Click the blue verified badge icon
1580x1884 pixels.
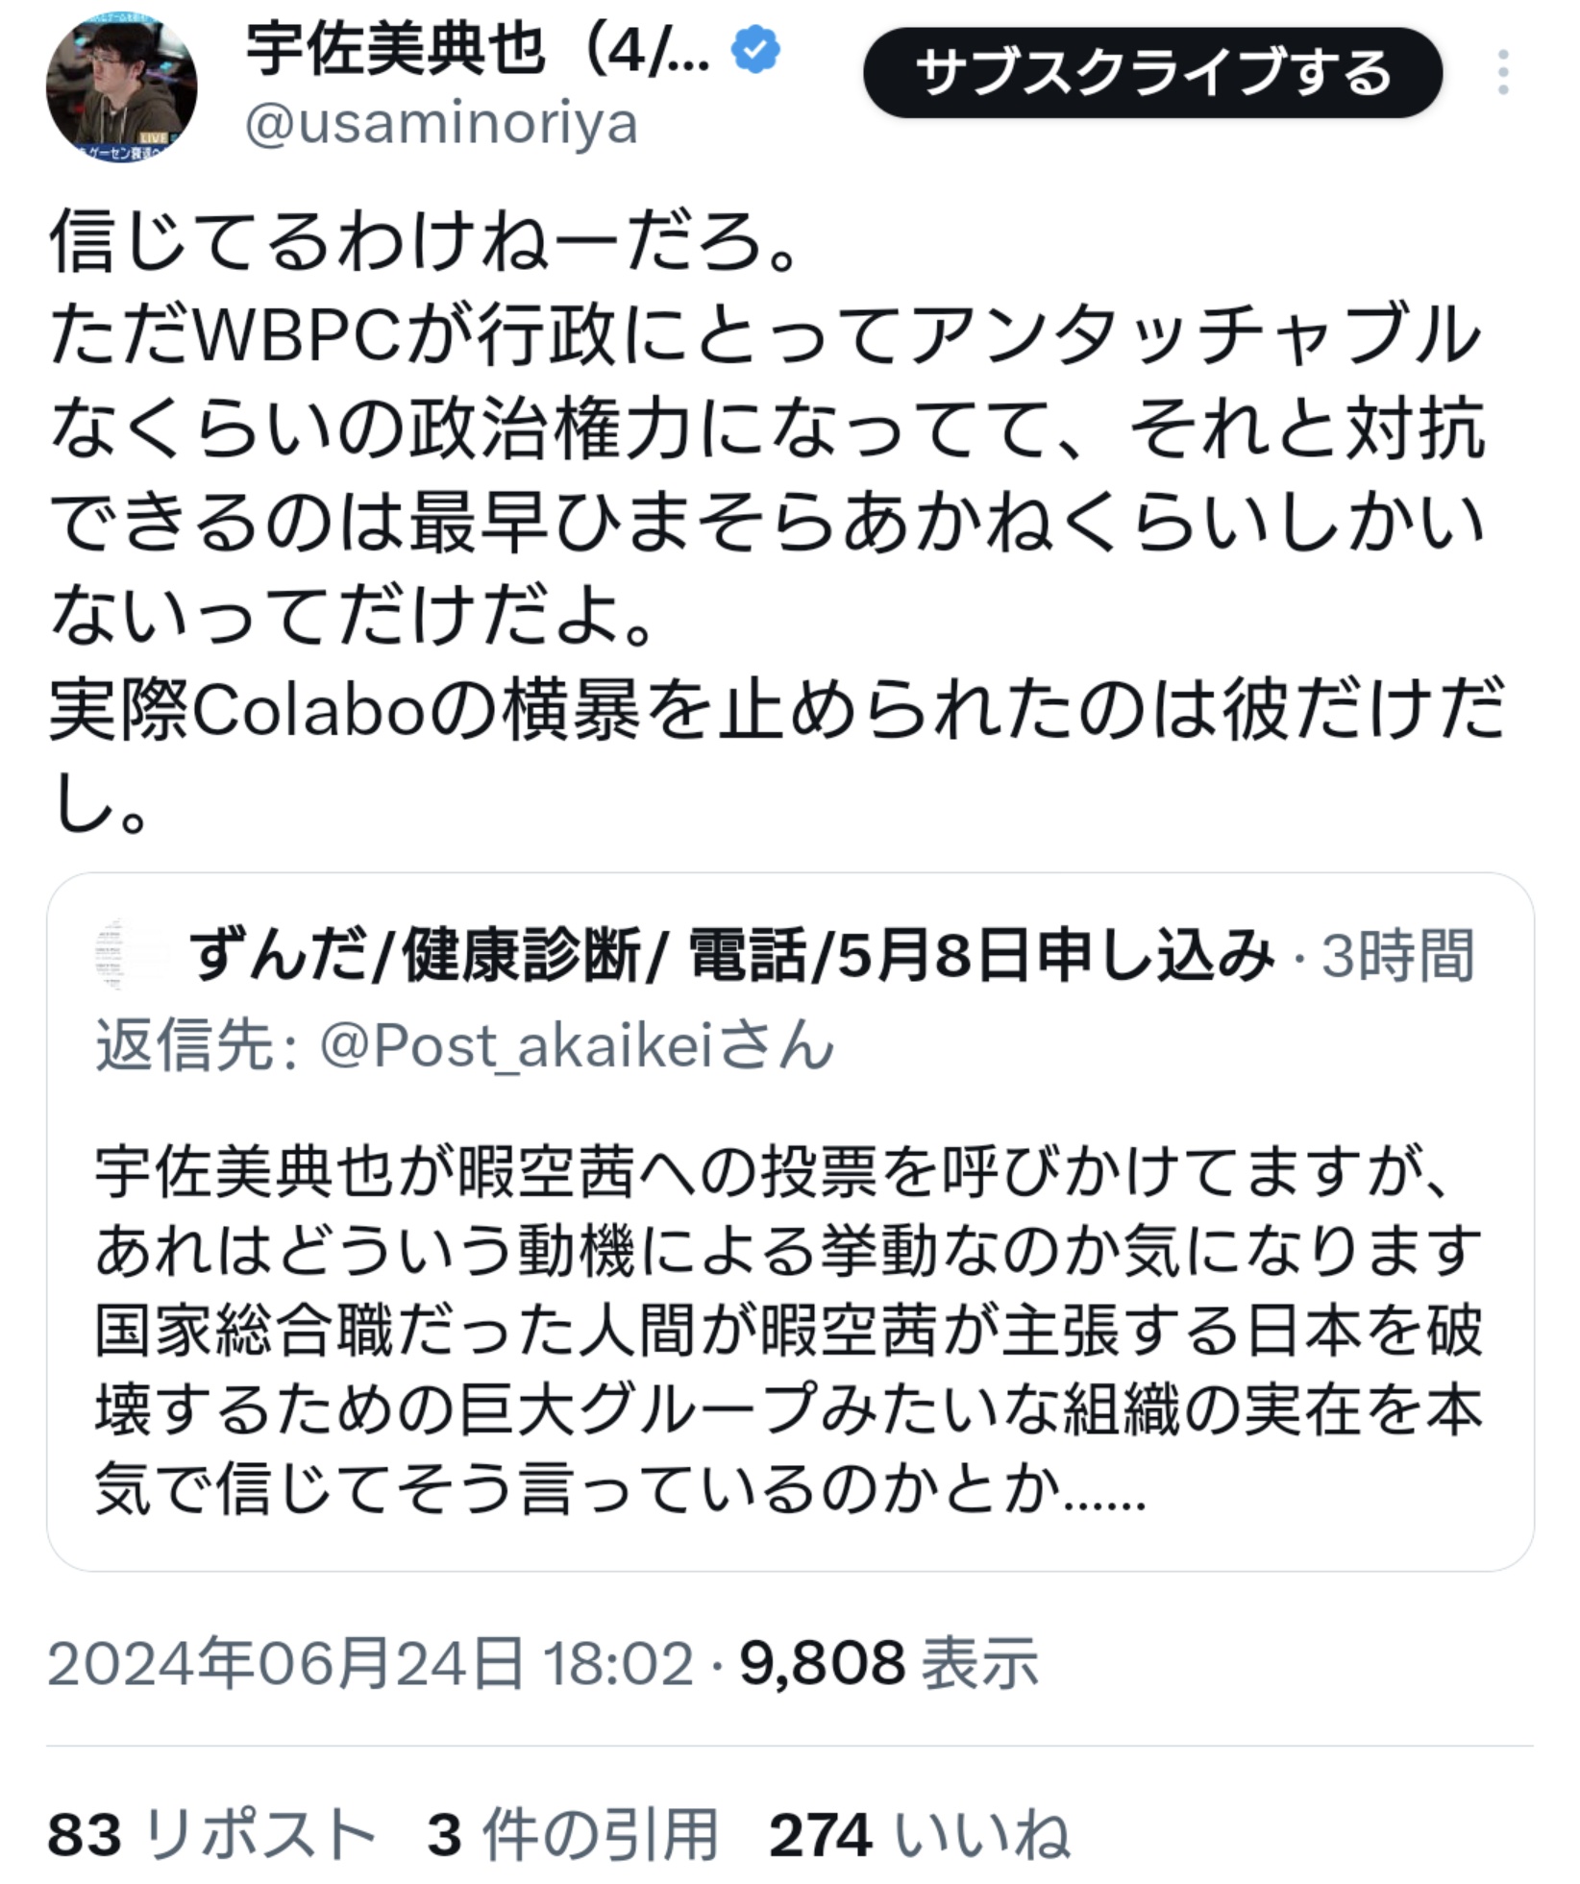(756, 51)
